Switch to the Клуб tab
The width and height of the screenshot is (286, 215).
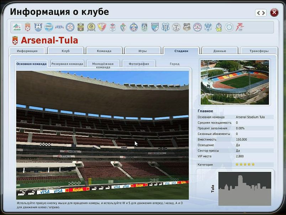tap(65, 51)
